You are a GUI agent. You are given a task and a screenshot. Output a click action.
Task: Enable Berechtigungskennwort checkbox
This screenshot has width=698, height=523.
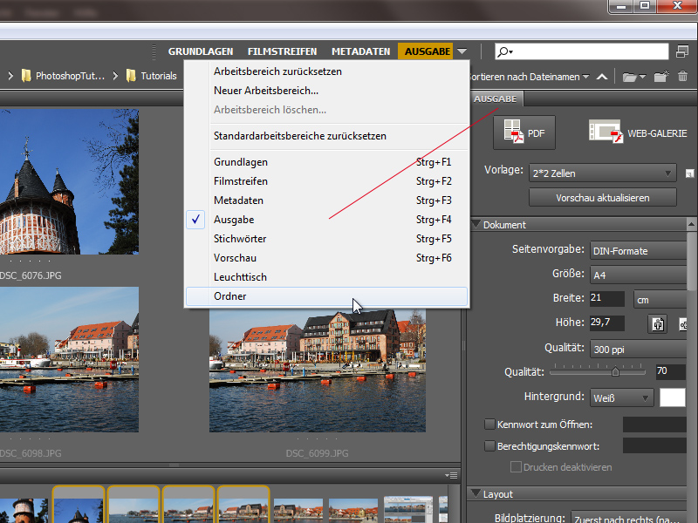[x=489, y=445]
